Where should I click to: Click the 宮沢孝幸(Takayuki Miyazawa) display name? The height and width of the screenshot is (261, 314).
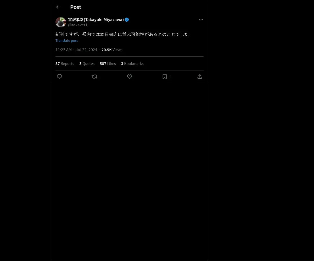[x=96, y=20]
